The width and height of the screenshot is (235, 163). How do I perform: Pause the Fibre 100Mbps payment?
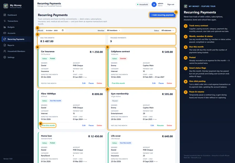click(x=91, y=125)
